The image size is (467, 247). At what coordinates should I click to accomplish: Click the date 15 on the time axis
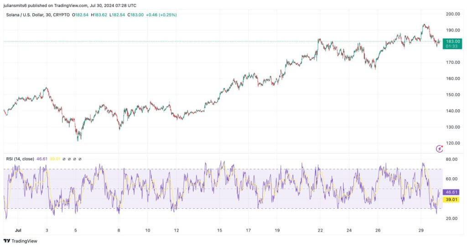[219, 230]
